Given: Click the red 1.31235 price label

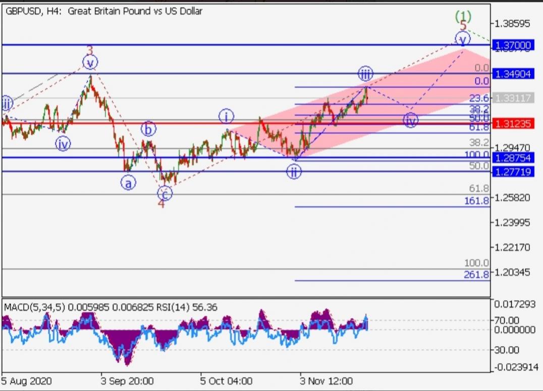Looking at the screenshot, I should (513, 123).
